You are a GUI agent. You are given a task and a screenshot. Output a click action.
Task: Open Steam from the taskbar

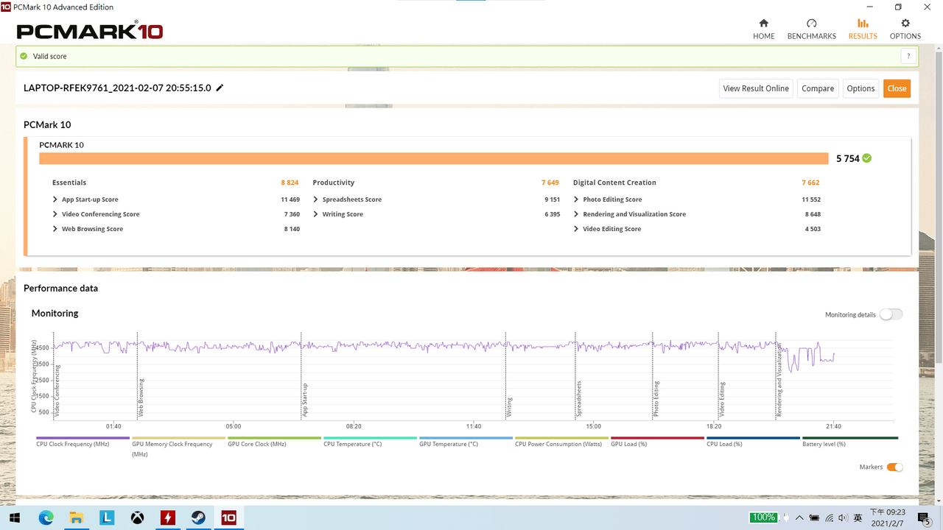(198, 517)
